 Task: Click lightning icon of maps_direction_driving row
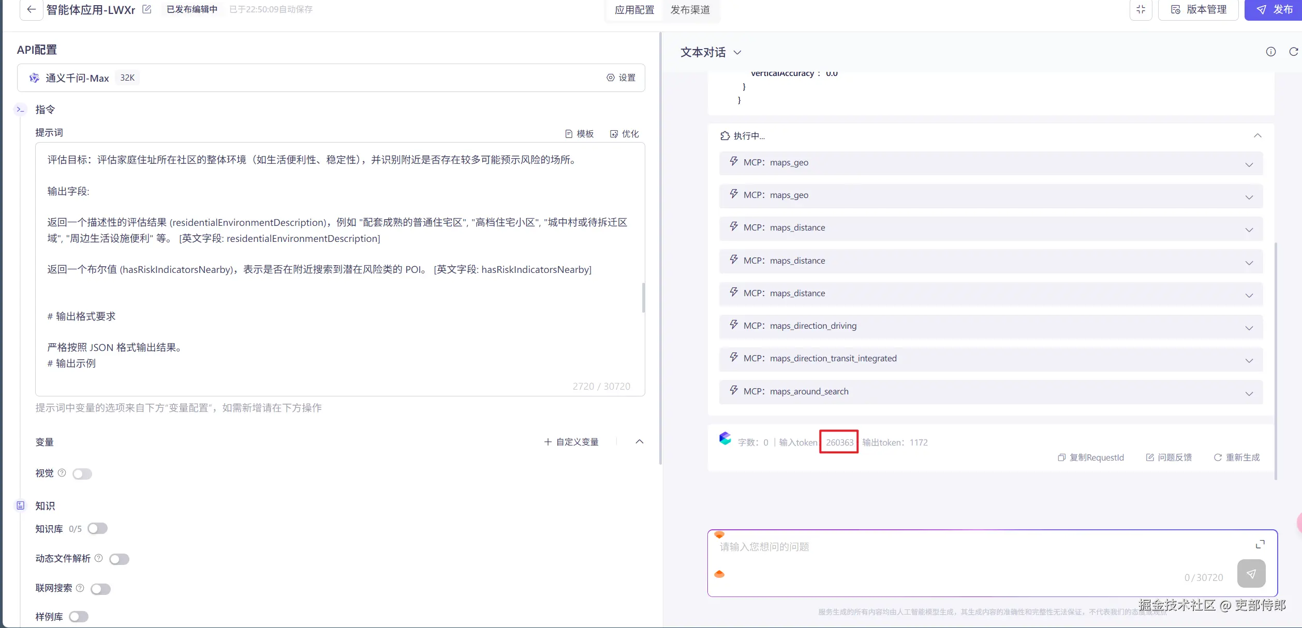734,325
